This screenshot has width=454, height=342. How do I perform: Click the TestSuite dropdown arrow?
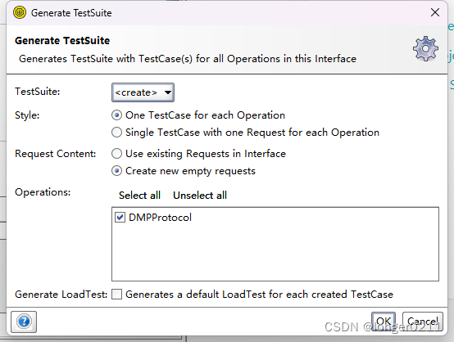[x=168, y=92]
